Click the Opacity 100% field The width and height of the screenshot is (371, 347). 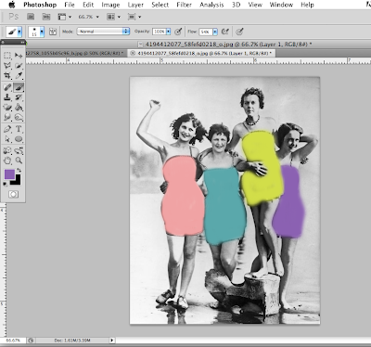point(160,32)
